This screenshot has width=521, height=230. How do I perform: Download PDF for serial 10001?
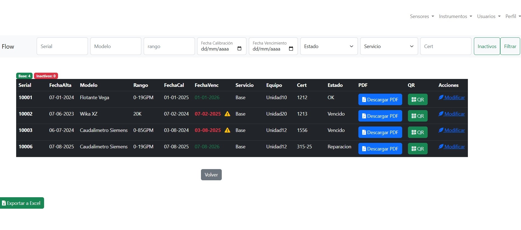click(380, 99)
